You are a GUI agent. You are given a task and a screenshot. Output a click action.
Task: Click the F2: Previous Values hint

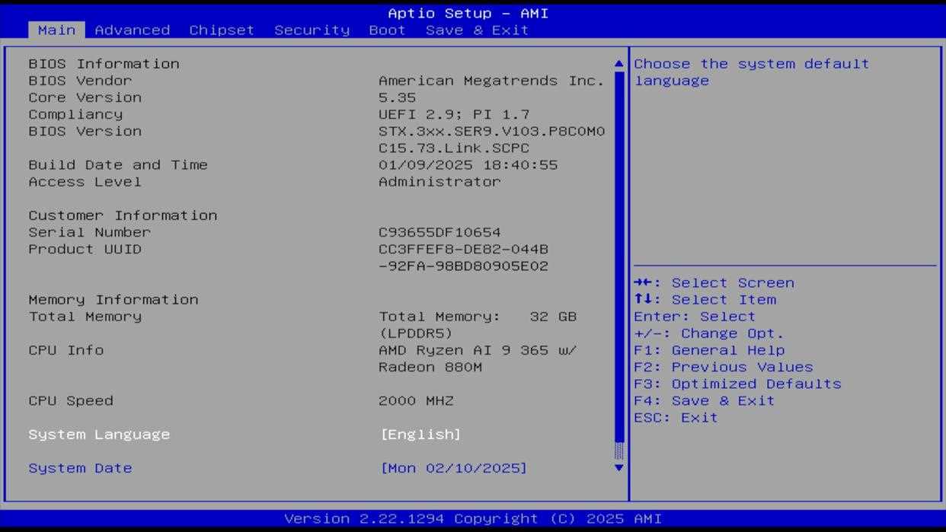pyautogui.click(x=723, y=368)
